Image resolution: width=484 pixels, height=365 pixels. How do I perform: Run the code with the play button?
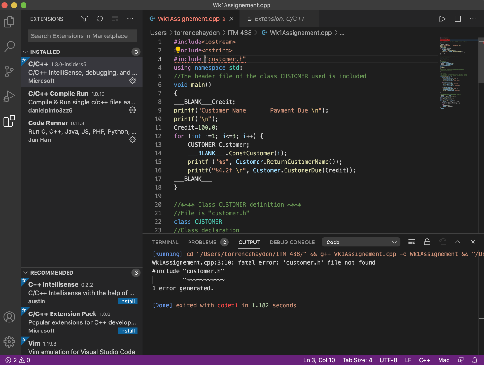click(x=442, y=19)
